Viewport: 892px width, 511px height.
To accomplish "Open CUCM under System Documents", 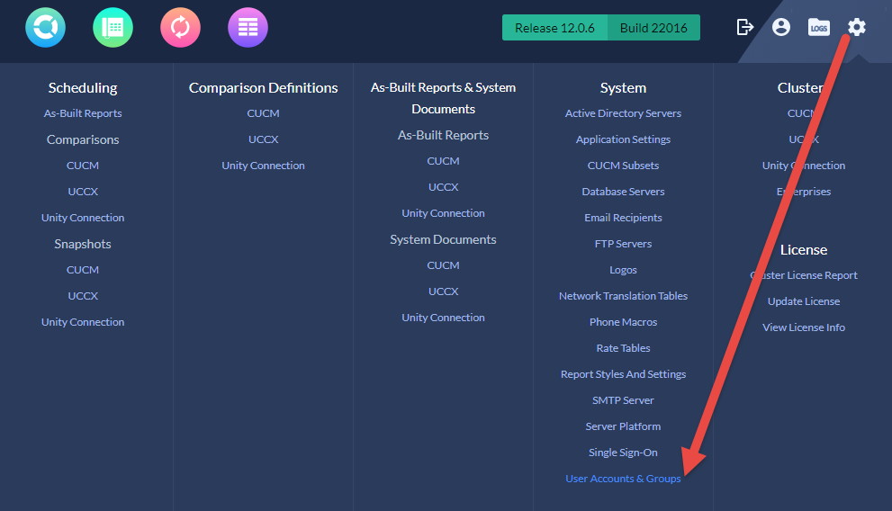I will click(x=443, y=265).
